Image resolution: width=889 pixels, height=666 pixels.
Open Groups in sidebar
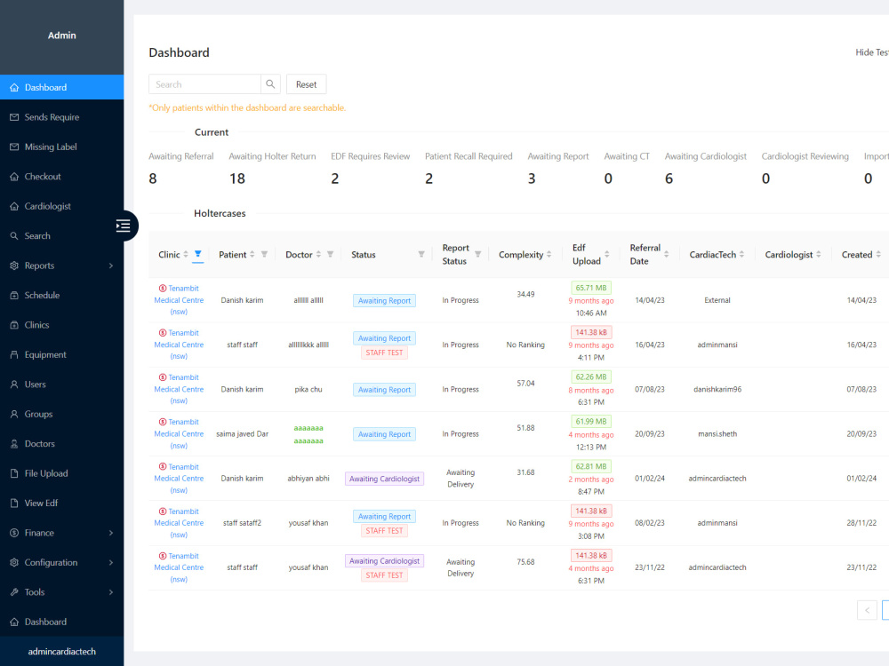point(62,414)
